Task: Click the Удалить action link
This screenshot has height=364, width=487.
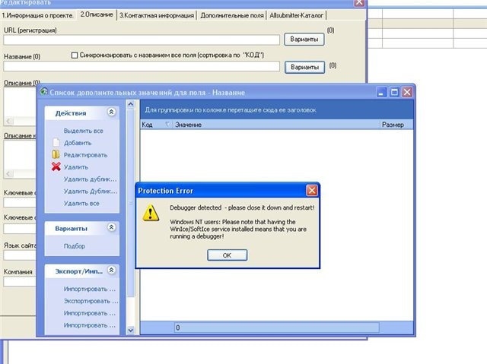Action: point(76,167)
